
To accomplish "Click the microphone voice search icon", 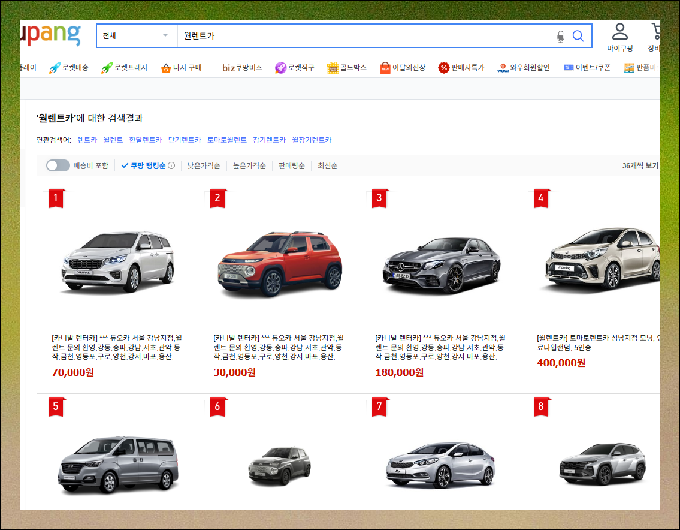I will click(560, 36).
